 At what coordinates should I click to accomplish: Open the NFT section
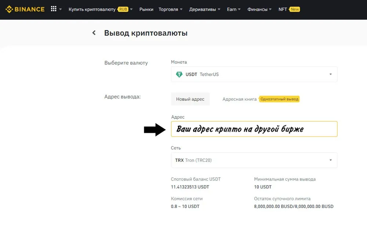(282, 9)
